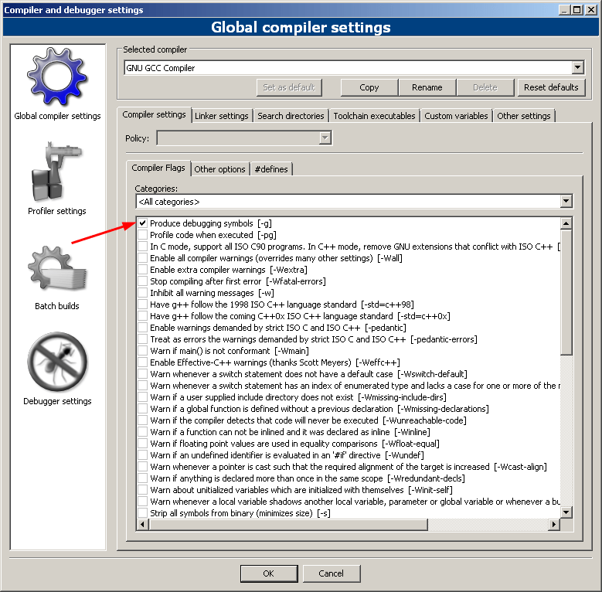The height and width of the screenshot is (592, 602).
Task: Check the [-pedantic] strict ISO warnings option
Action: point(143,328)
